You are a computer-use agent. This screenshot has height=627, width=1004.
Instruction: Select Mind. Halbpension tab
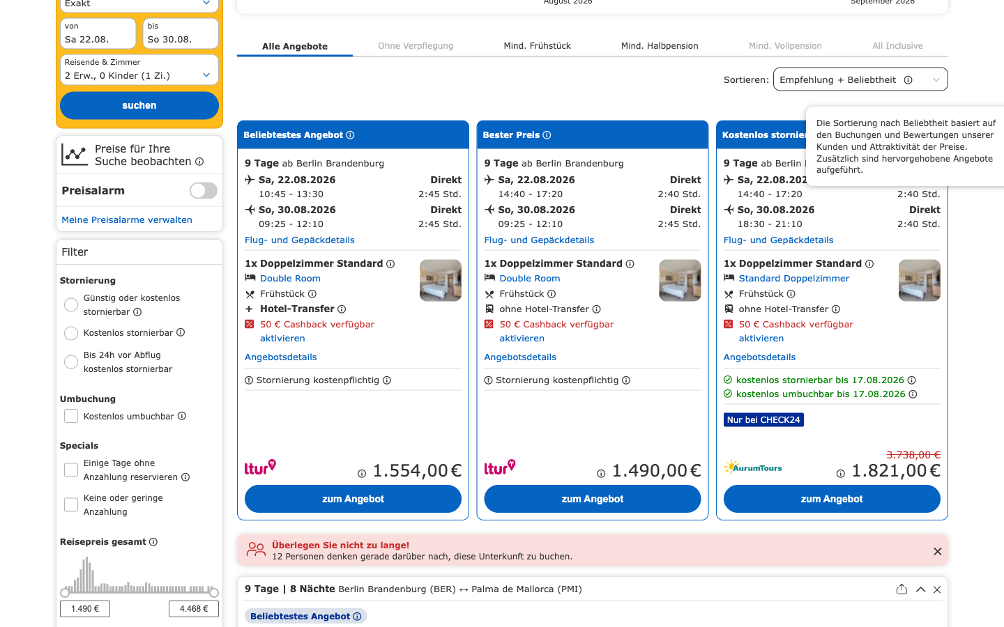coord(660,46)
